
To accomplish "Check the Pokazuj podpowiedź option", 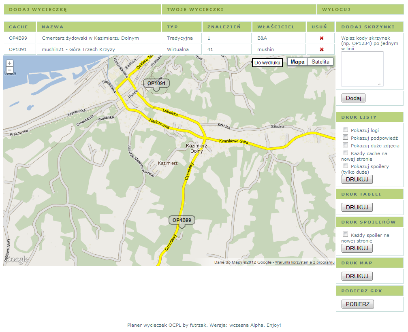I will (x=345, y=137).
